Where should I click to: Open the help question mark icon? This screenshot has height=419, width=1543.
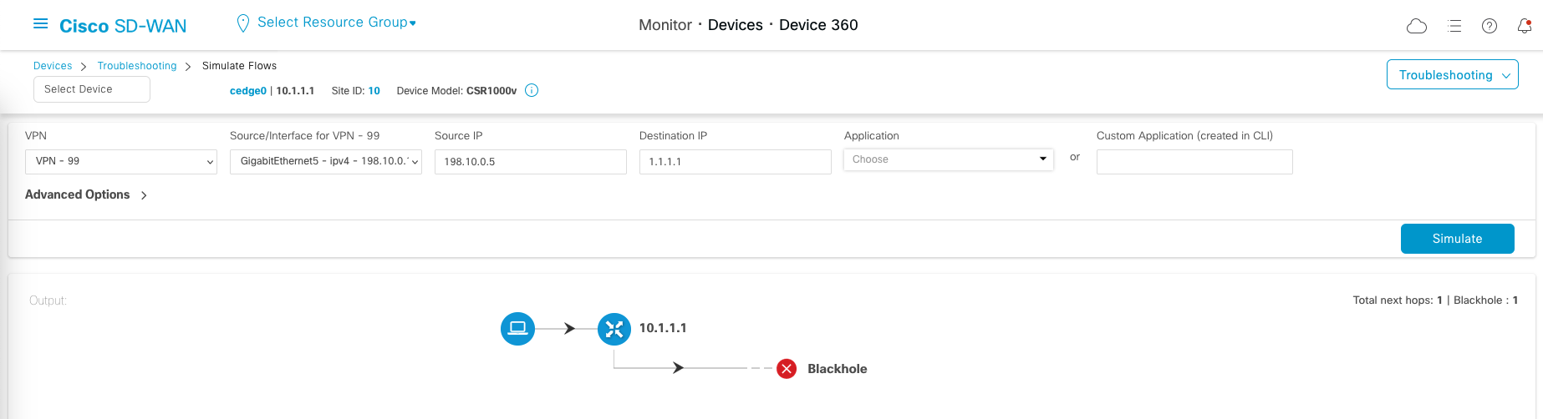(1490, 26)
